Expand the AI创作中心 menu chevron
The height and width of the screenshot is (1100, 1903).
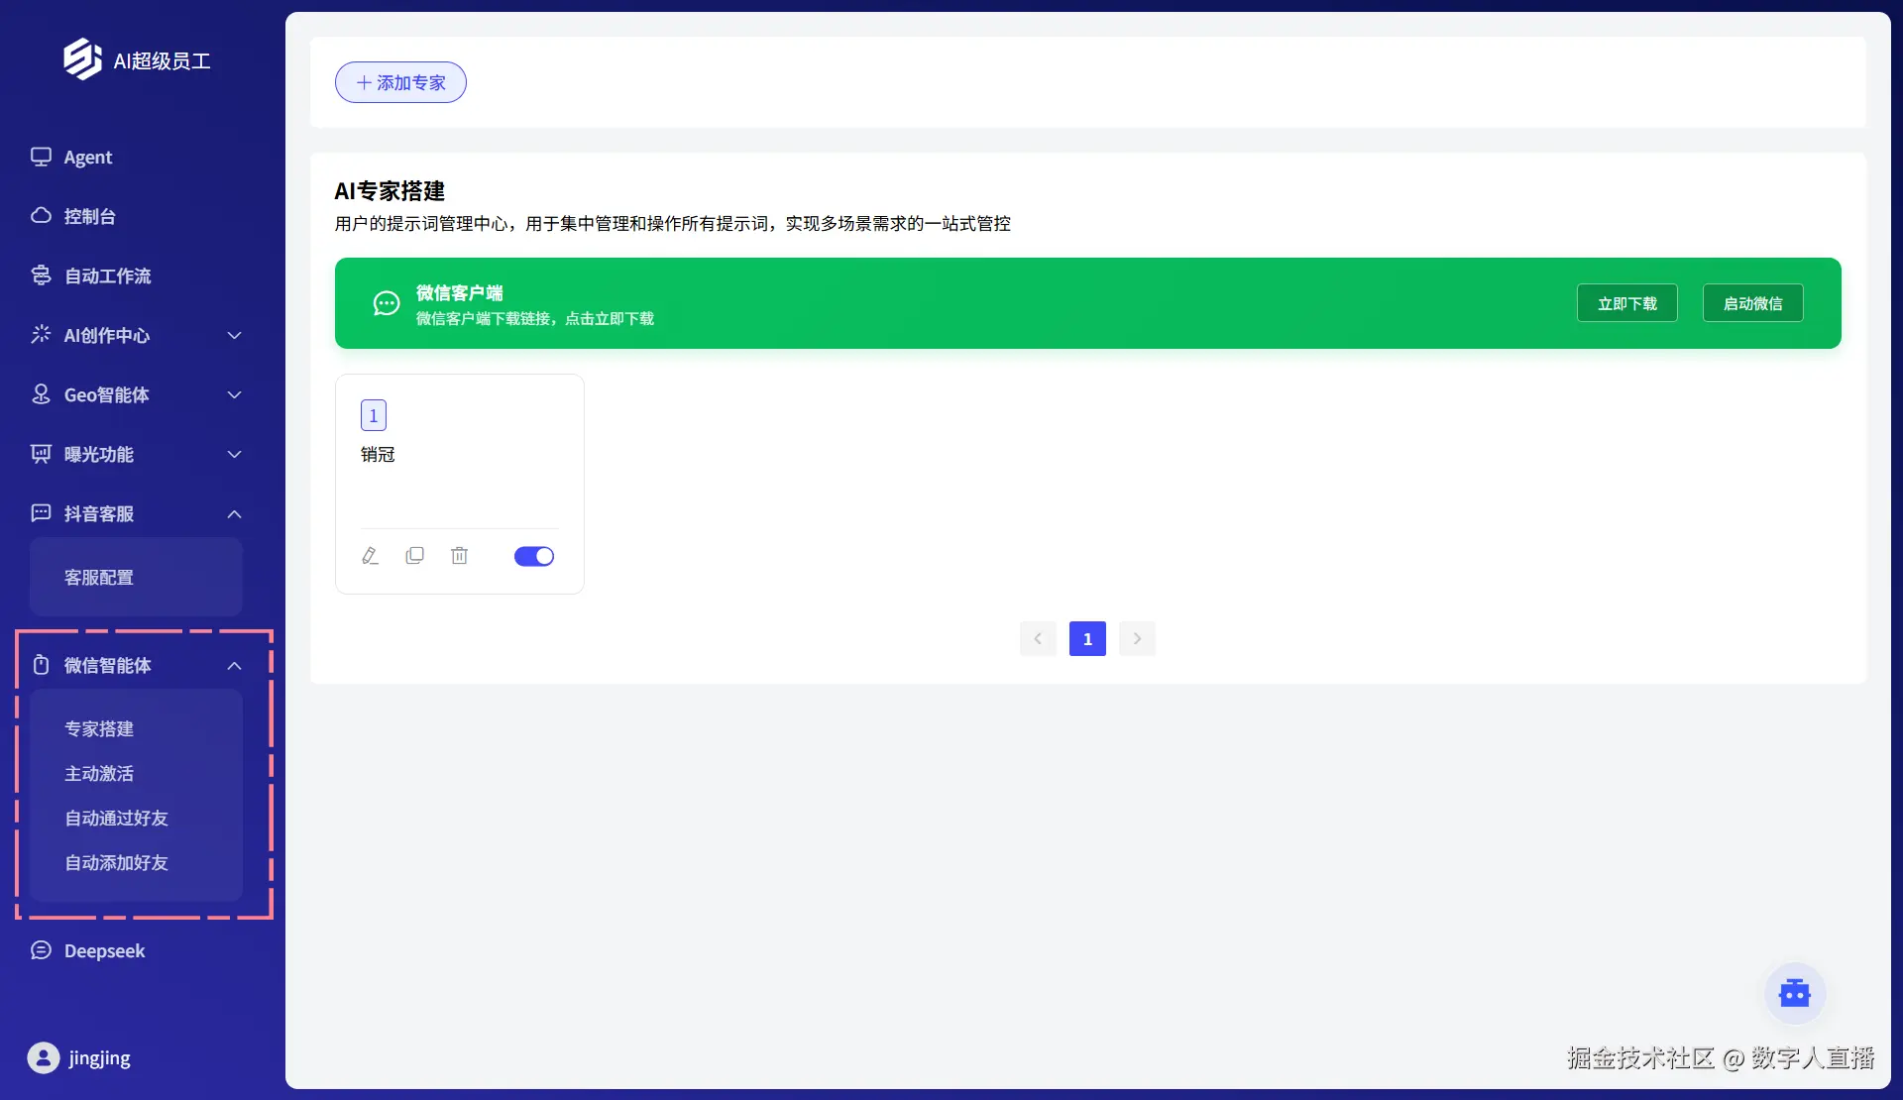click(234, 335)
